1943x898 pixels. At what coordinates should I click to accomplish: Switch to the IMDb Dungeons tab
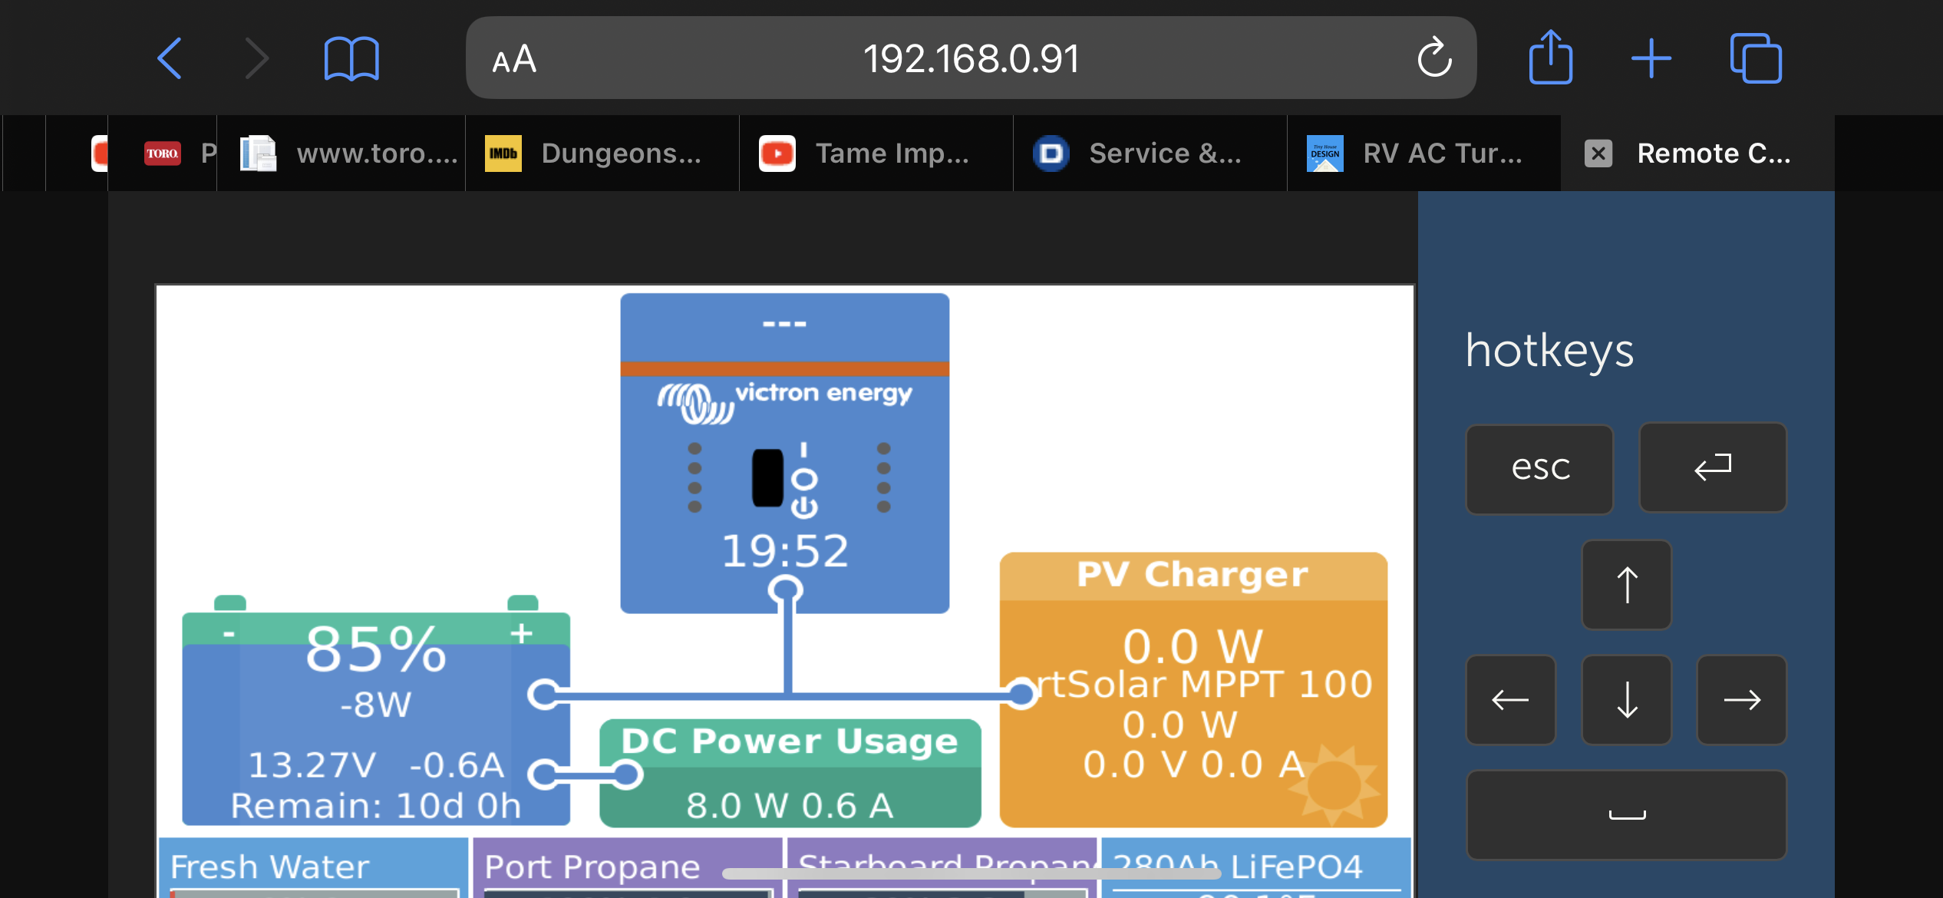click(602, 153)
